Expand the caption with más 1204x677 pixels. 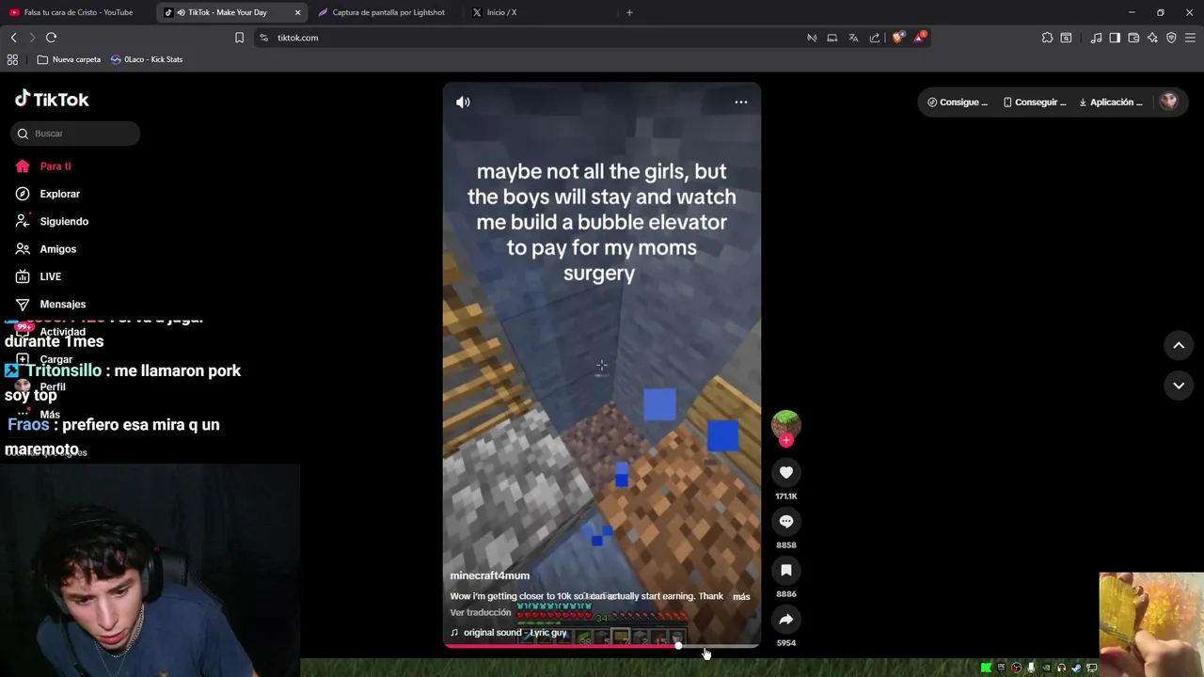(741, 596)
